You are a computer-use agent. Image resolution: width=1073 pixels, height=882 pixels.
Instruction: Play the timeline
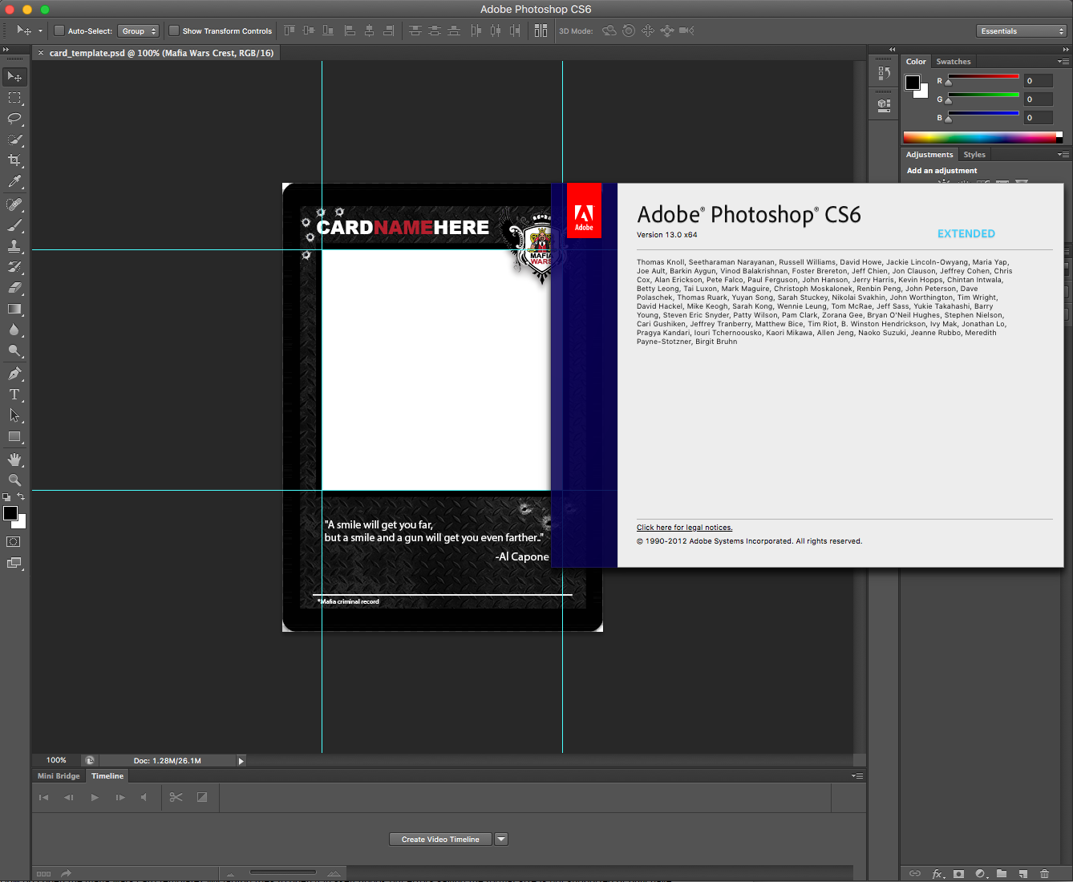[95, 797]
